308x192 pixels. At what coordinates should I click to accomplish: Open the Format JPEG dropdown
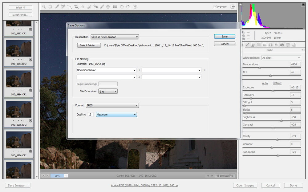pos(112,105)
